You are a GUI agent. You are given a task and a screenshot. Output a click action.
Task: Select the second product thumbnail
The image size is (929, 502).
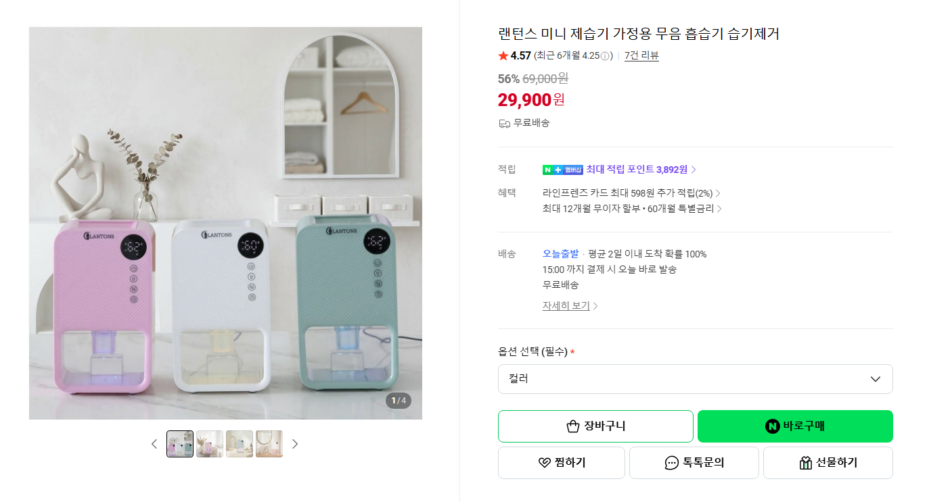pos(210,444)
